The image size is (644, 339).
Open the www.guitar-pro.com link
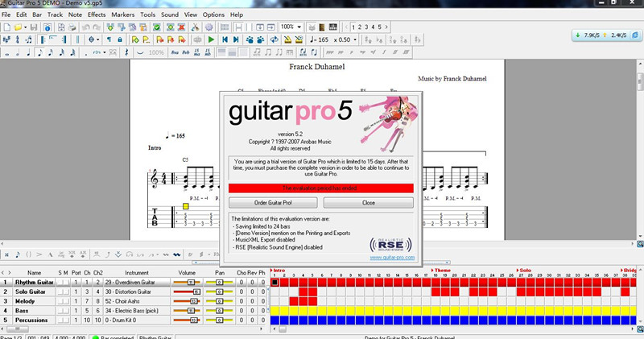tap(393, 258)
